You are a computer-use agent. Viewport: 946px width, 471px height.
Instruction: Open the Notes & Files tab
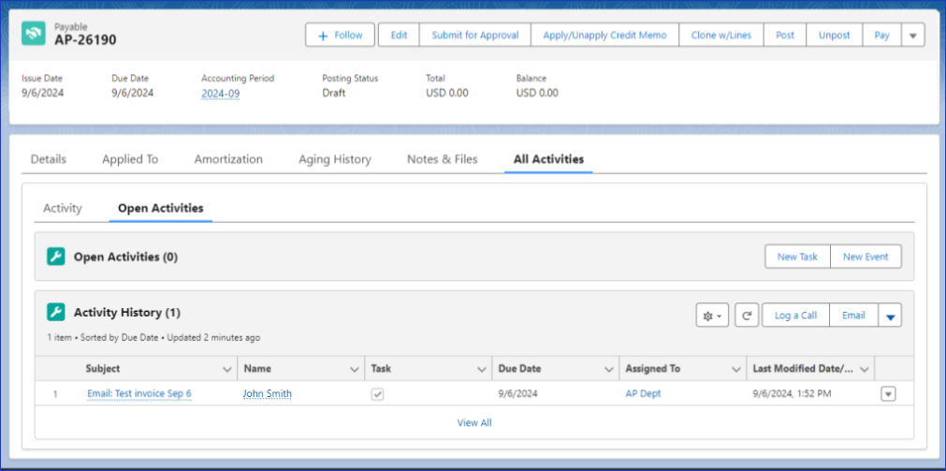442,159
